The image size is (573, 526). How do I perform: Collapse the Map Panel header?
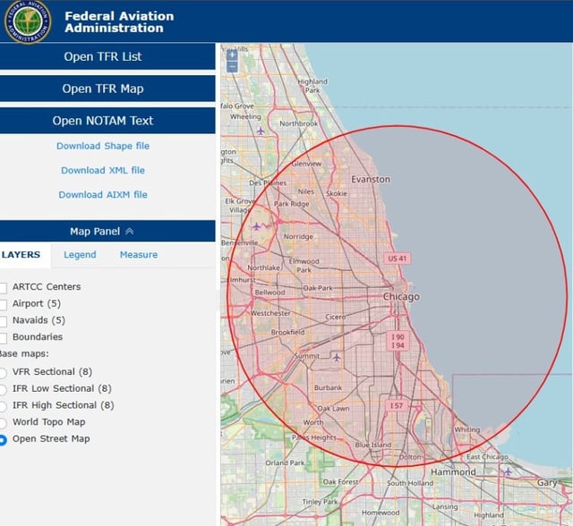tap(107, 231)
